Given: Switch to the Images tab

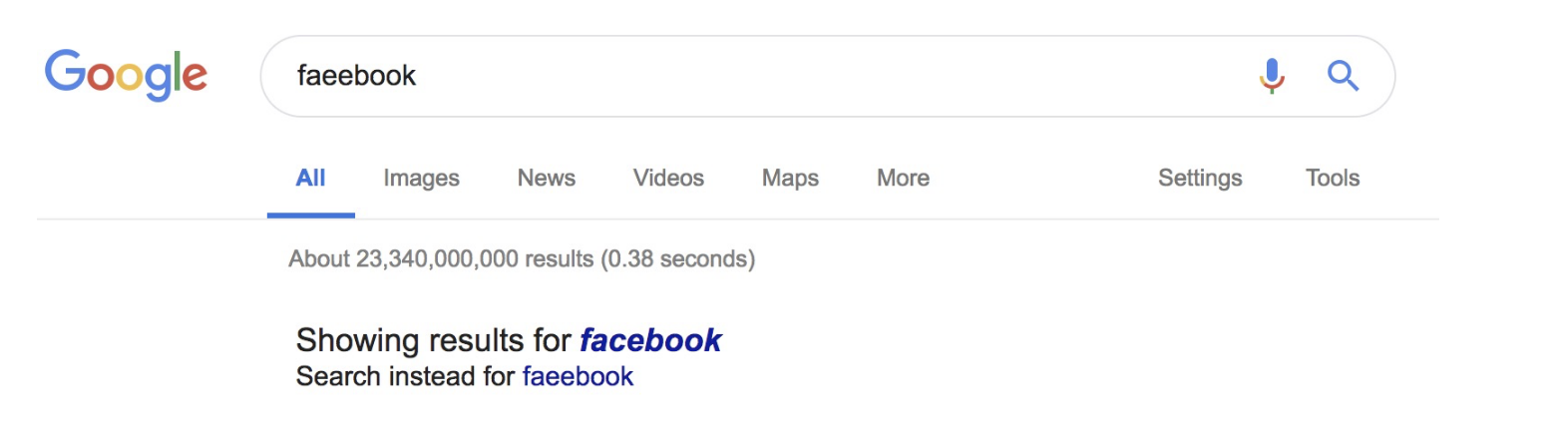Looking at the screenshot, I should (x=421, y=179).
